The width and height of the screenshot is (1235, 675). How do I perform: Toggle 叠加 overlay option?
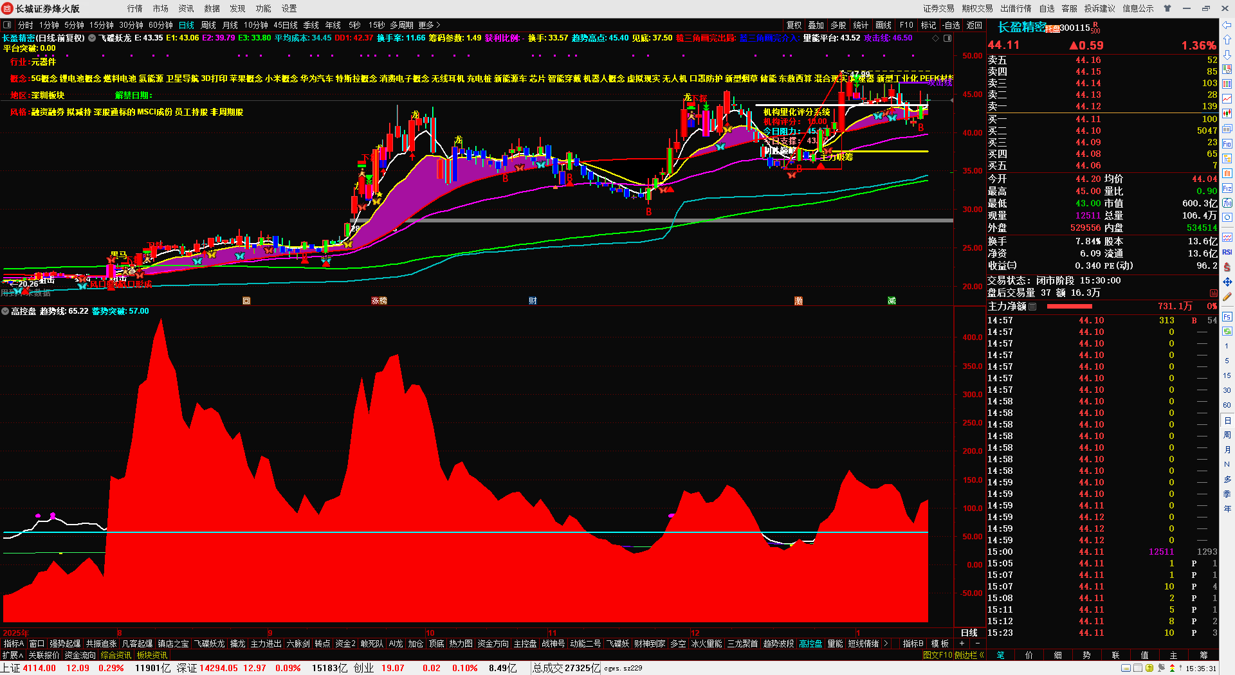[816, 25]
